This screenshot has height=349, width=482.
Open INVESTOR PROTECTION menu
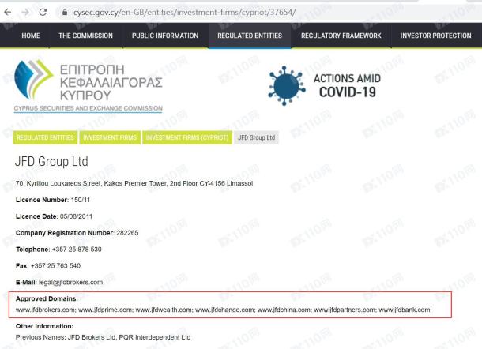(x=435, y=36)
